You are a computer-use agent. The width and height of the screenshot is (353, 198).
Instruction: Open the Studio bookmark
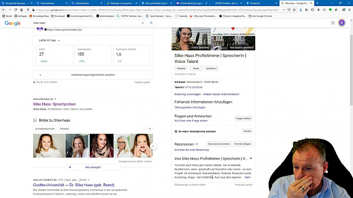coord(7,16)
